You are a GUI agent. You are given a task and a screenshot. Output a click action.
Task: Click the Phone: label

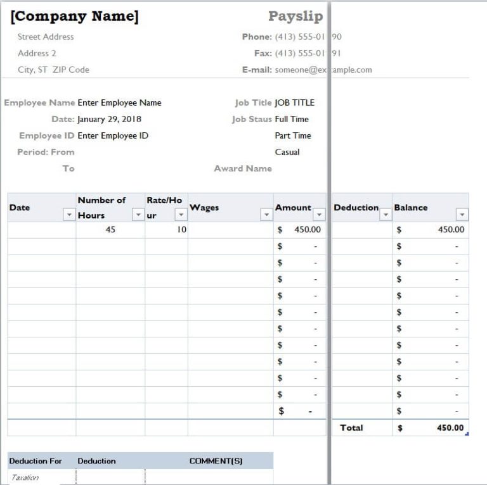coord(257,37)
